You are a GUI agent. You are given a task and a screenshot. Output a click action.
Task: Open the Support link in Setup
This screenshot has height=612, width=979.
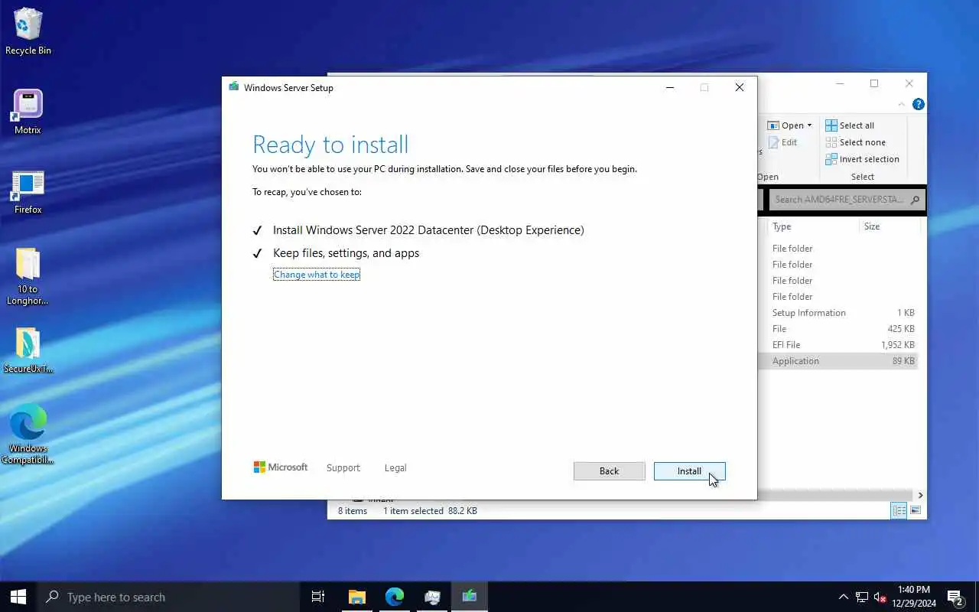343,468
